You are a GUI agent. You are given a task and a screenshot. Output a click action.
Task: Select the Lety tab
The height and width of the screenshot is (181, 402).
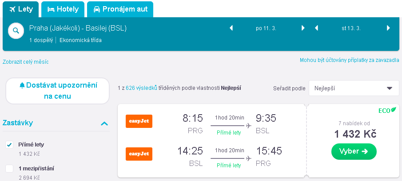20,9
